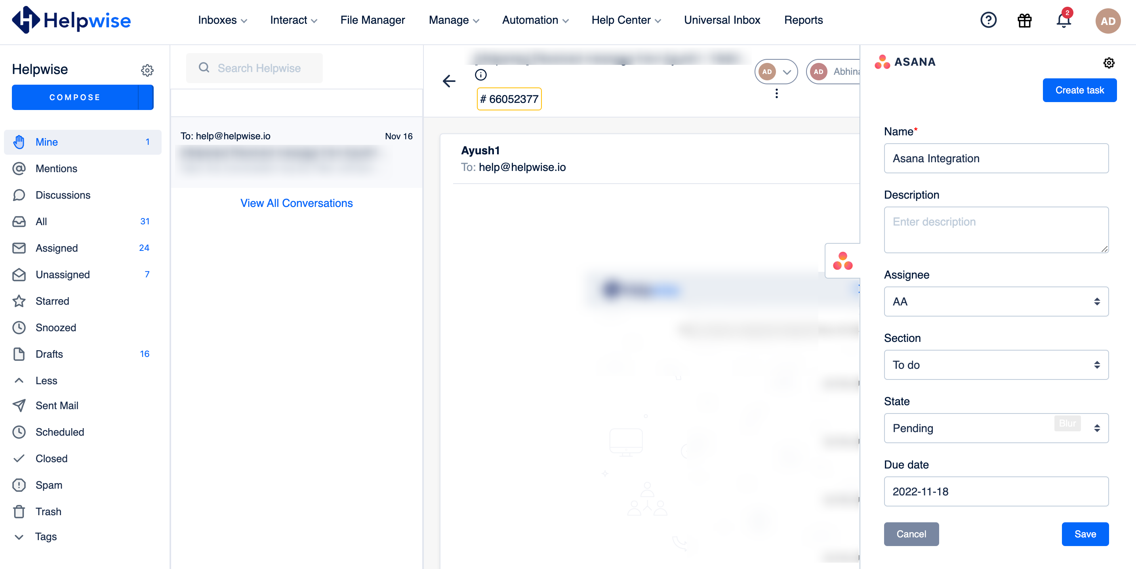Open the Scheduled folder

pyautogui.click(x=82, y=432)
